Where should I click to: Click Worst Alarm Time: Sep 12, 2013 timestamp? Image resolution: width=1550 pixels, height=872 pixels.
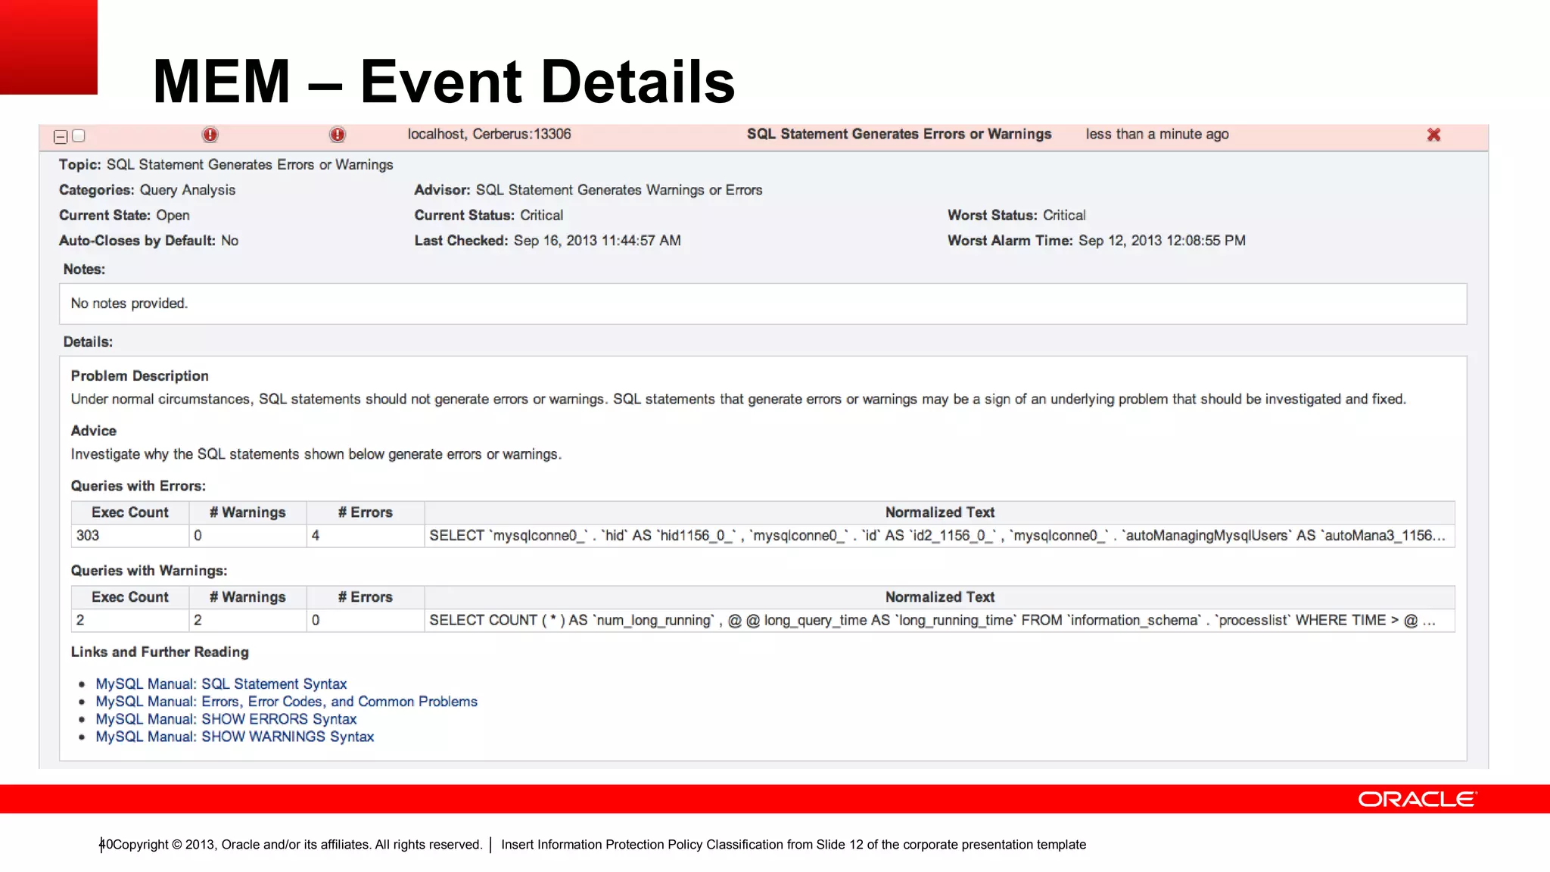tap(1097, 241)
